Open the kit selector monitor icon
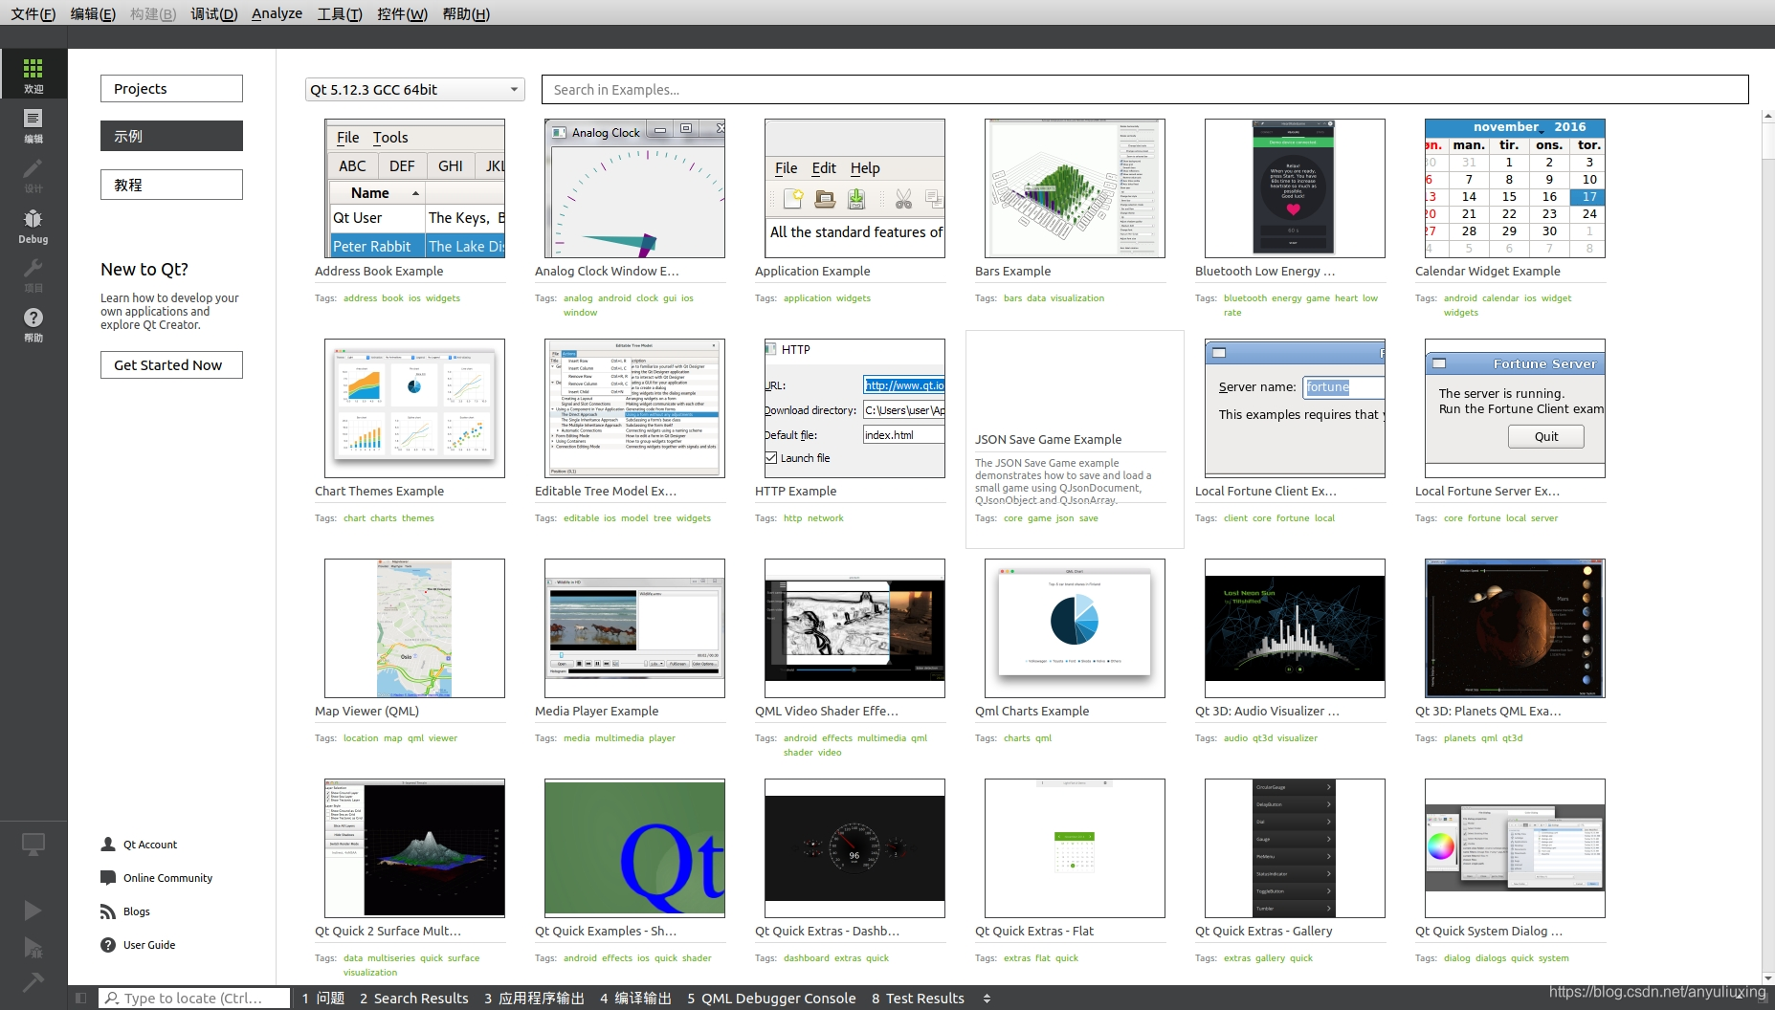 [x=33, y=844]
